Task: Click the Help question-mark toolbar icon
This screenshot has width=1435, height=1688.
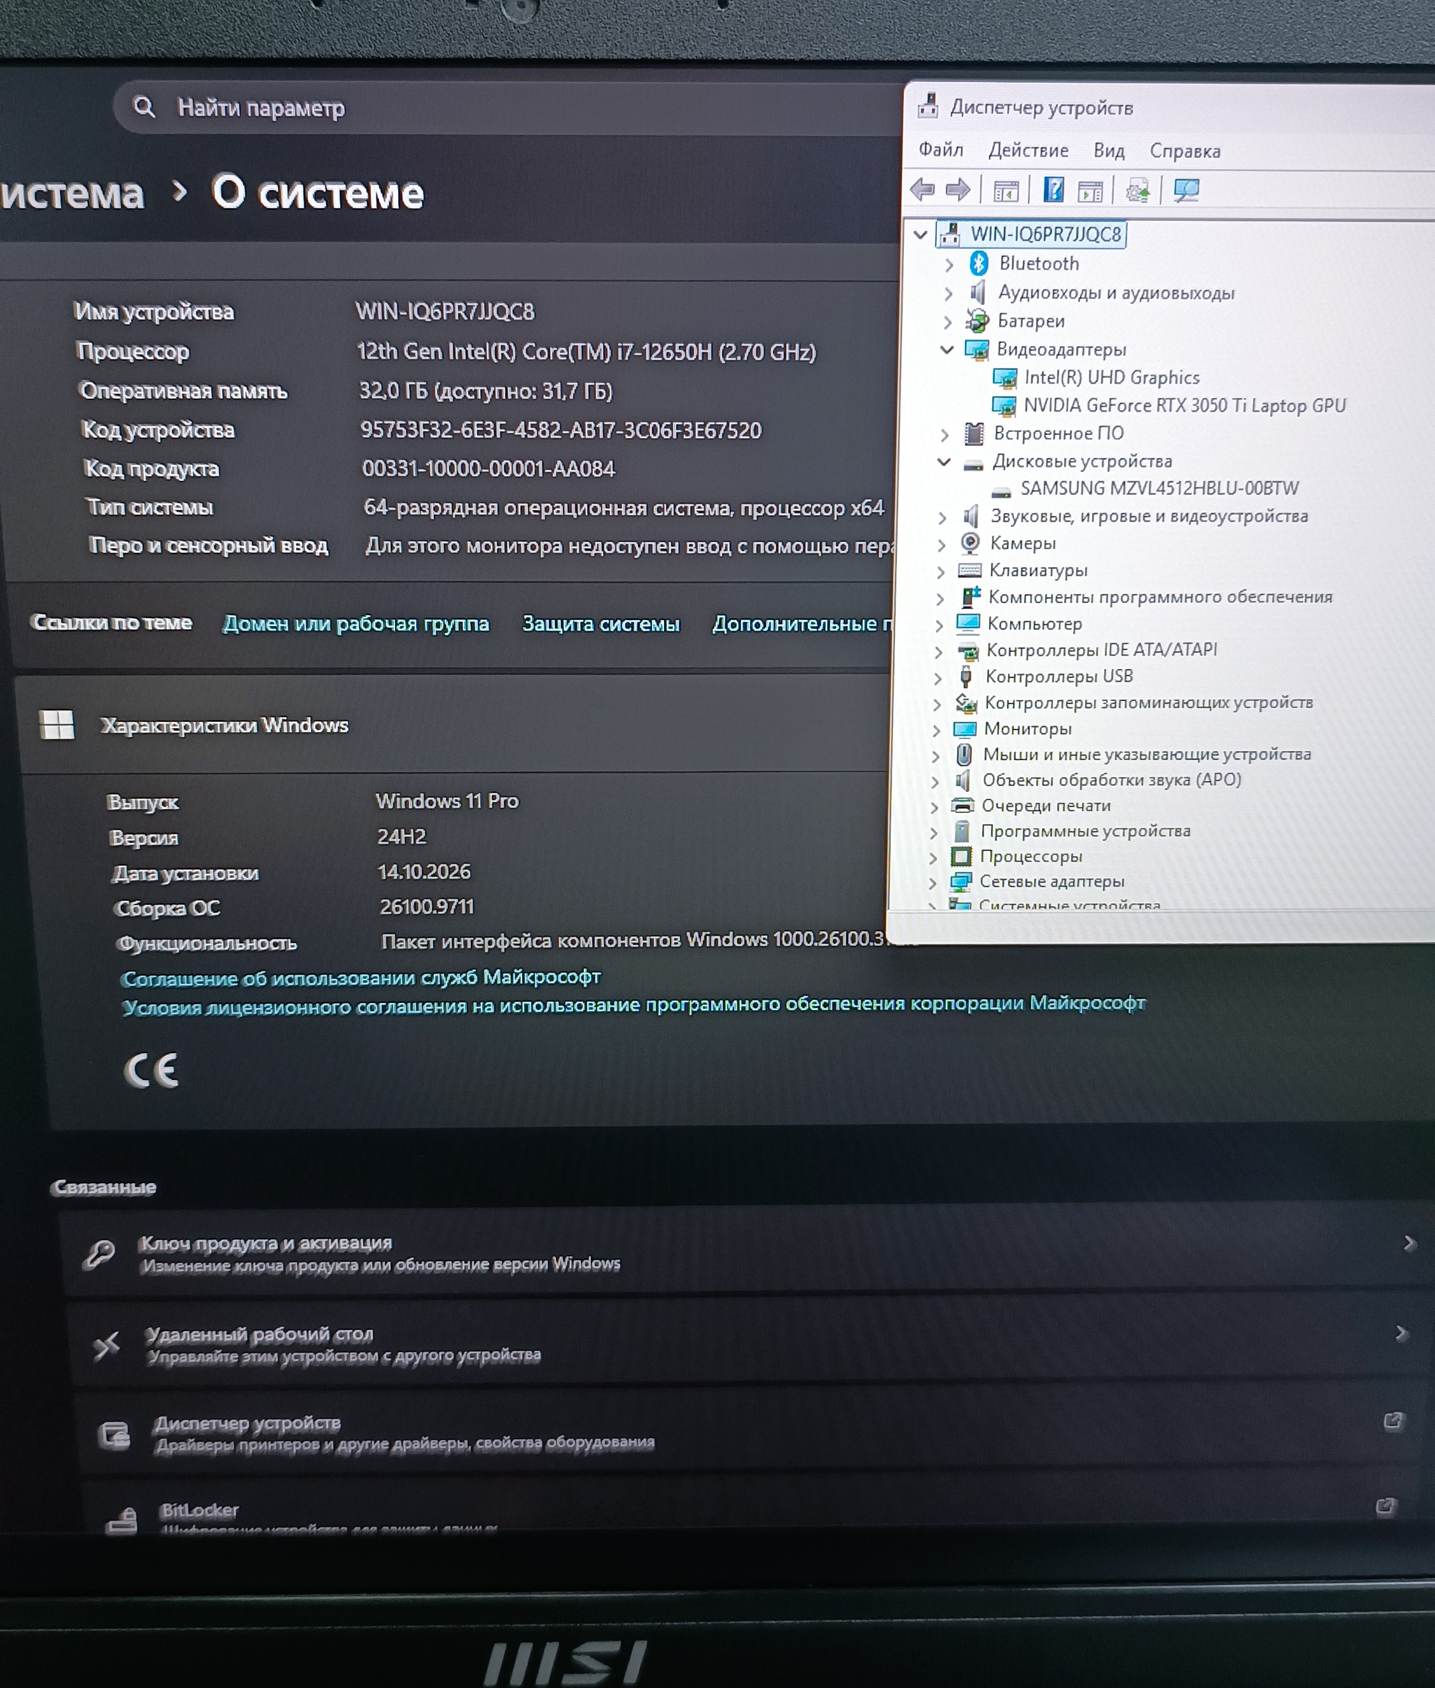Action: pyautogui.click(x=1053, y=190)
